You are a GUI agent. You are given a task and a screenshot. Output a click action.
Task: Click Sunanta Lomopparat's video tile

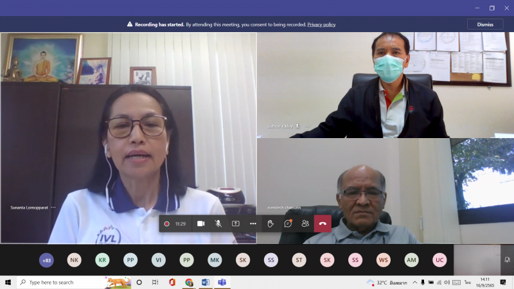(x=128, y=138)
